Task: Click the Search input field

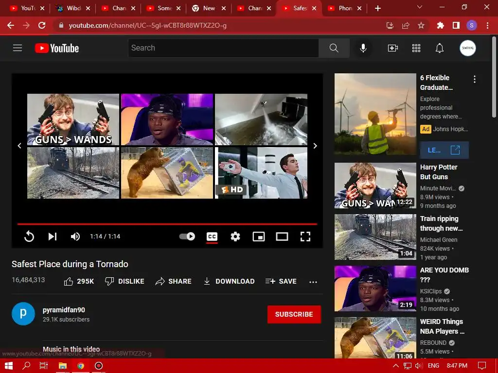Action: tap(223, 48)
